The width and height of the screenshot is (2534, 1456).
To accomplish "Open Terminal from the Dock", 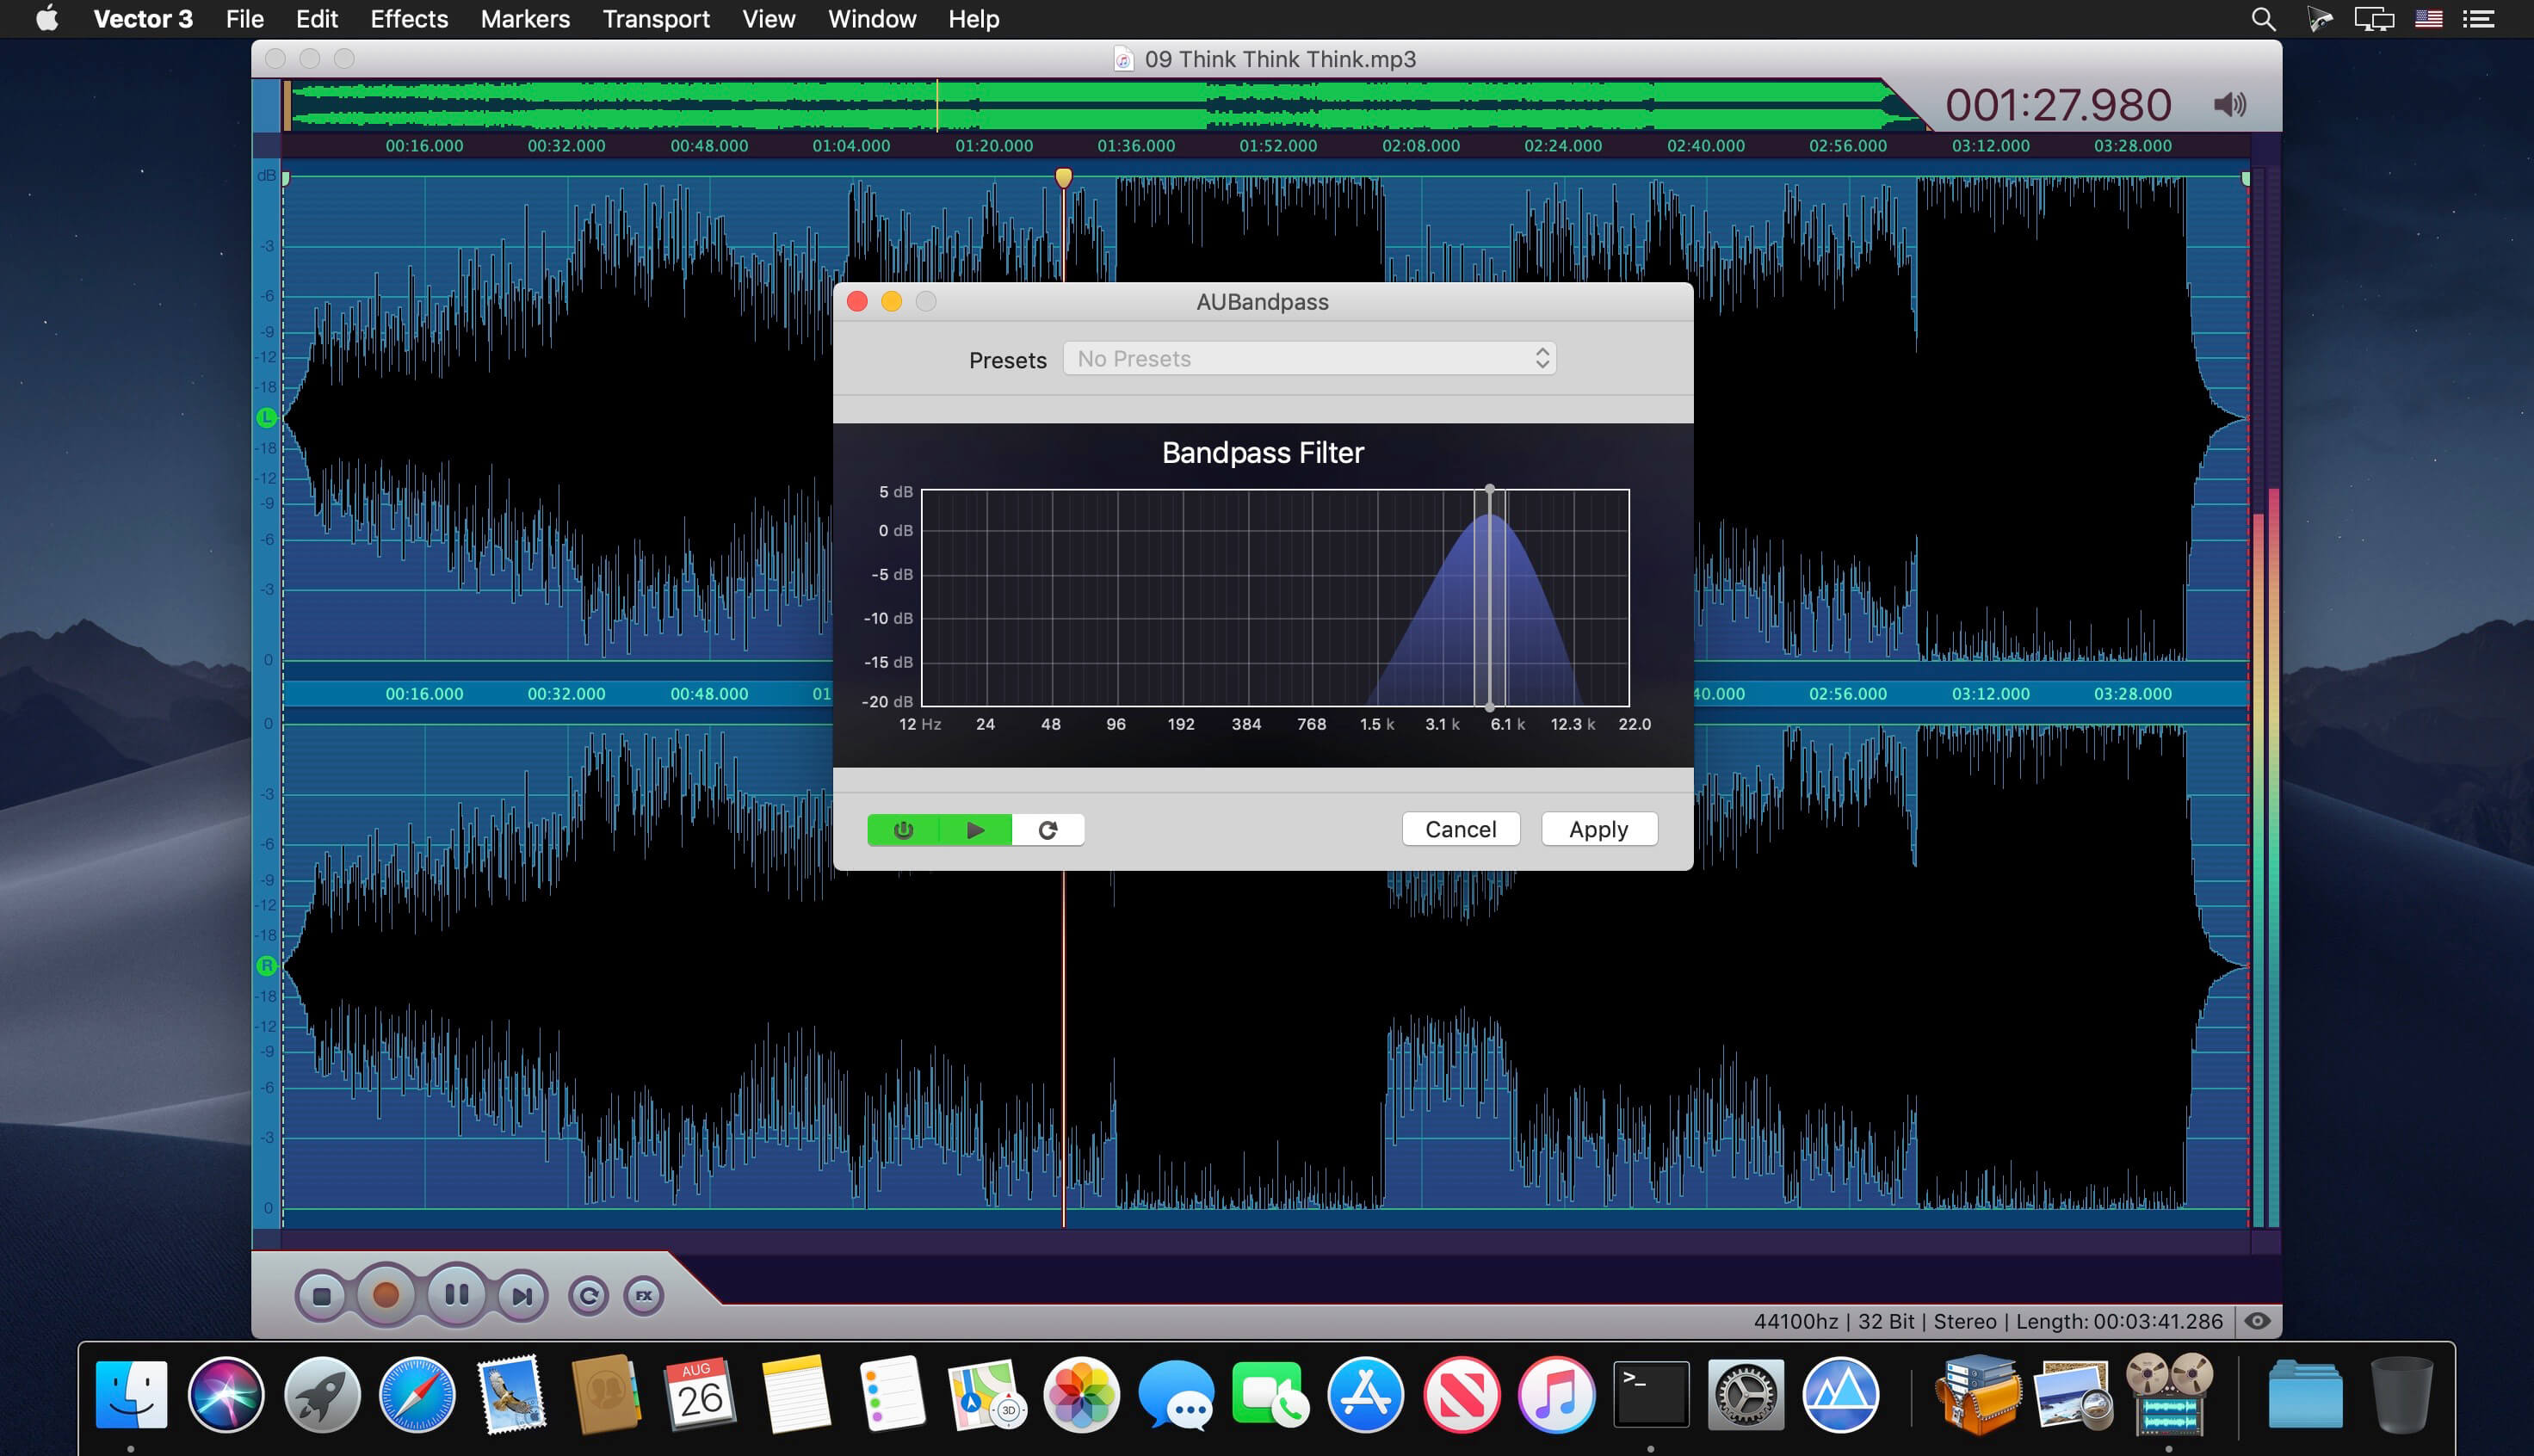I will coord(1651,1394).
